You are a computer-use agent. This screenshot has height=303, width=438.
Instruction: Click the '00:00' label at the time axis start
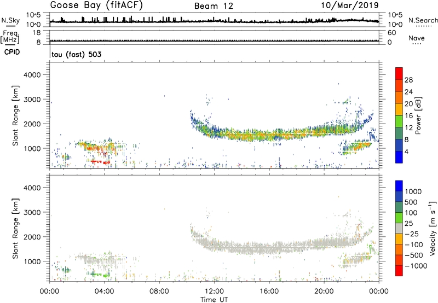49,292
